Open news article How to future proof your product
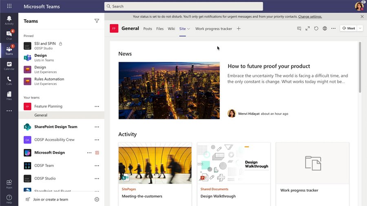367x206 pixels. pyautogui.click(x=269, y=66)
